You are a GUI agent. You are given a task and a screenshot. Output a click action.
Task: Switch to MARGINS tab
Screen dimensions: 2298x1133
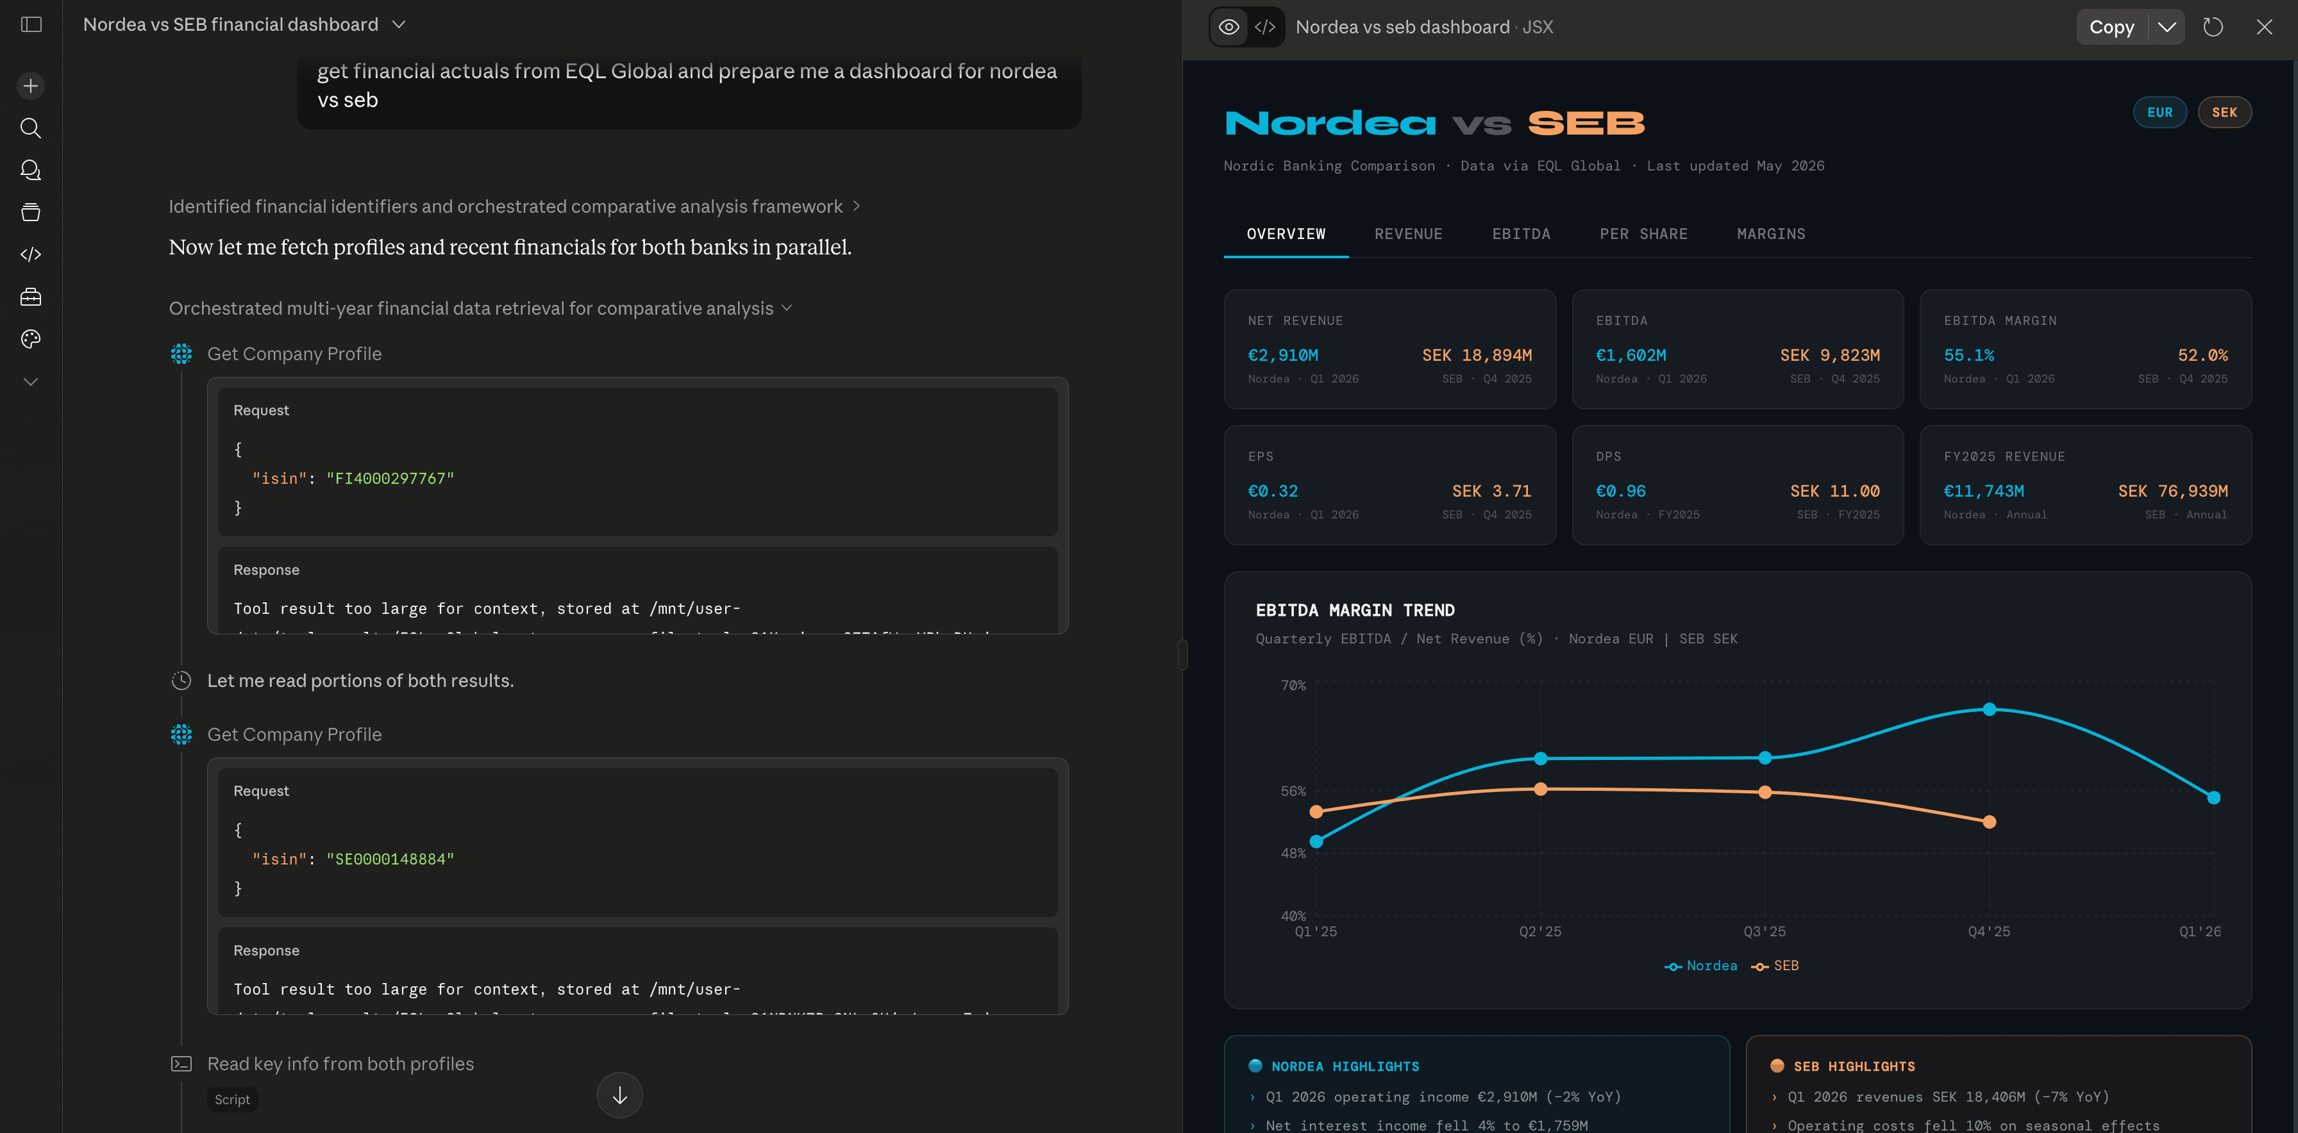tap(1772, 235)
